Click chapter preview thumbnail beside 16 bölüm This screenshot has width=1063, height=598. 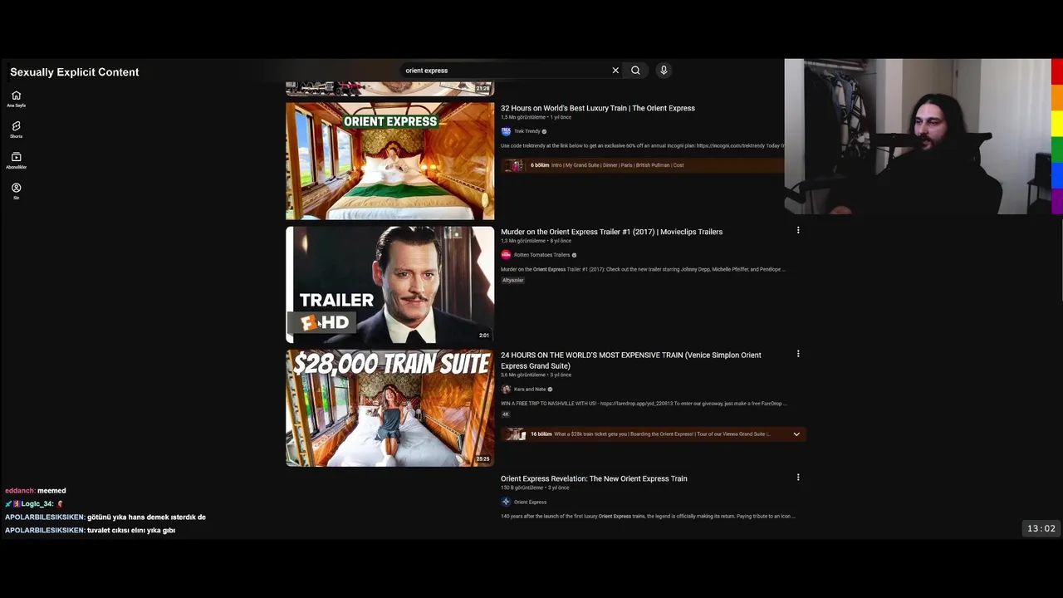coord(515,434)
